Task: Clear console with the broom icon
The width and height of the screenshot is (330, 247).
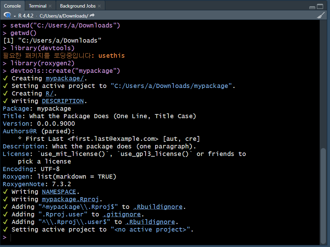Action: click(321, 15)
